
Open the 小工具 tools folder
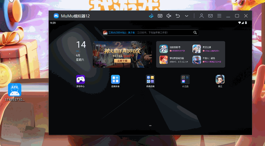[185, 79]
